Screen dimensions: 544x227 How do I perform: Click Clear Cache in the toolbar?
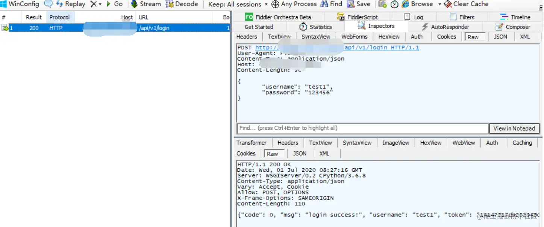tap(466, 4)
